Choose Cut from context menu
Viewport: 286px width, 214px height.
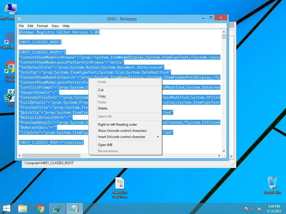pos(125,90)
